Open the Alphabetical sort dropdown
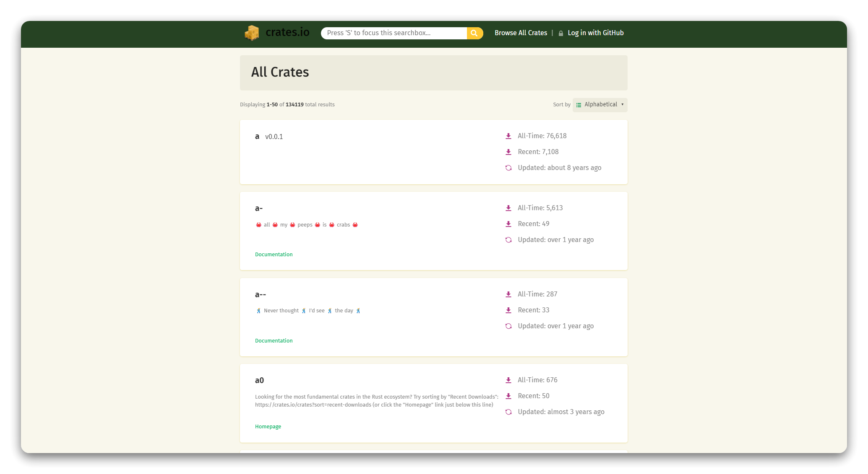Image resolution: width=868 pixels, height=474 pixels. click(x=600, y=105)
